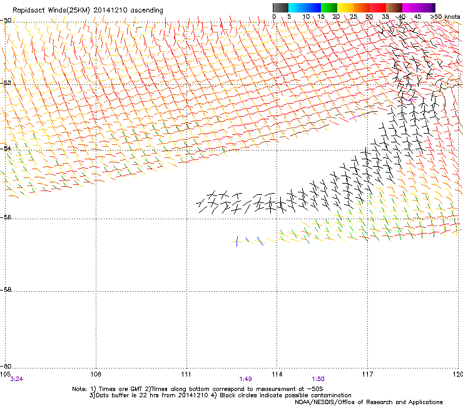Viewport: 463px width, 406px height.
Task: Click the cyan 5-10 knots color swatch
Action: (296, 7)
